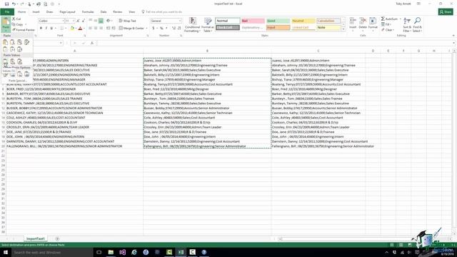The height and width of the screenshot is (257, 457).
Task: Click AutoSum
Action: tap(390, 19)
